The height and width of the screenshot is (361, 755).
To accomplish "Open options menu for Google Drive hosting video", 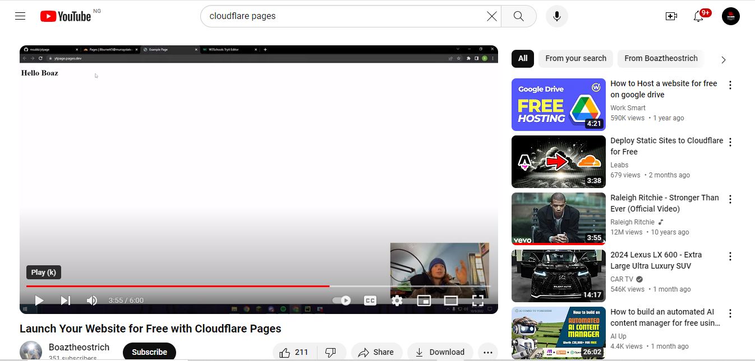I will click(730, 85).
